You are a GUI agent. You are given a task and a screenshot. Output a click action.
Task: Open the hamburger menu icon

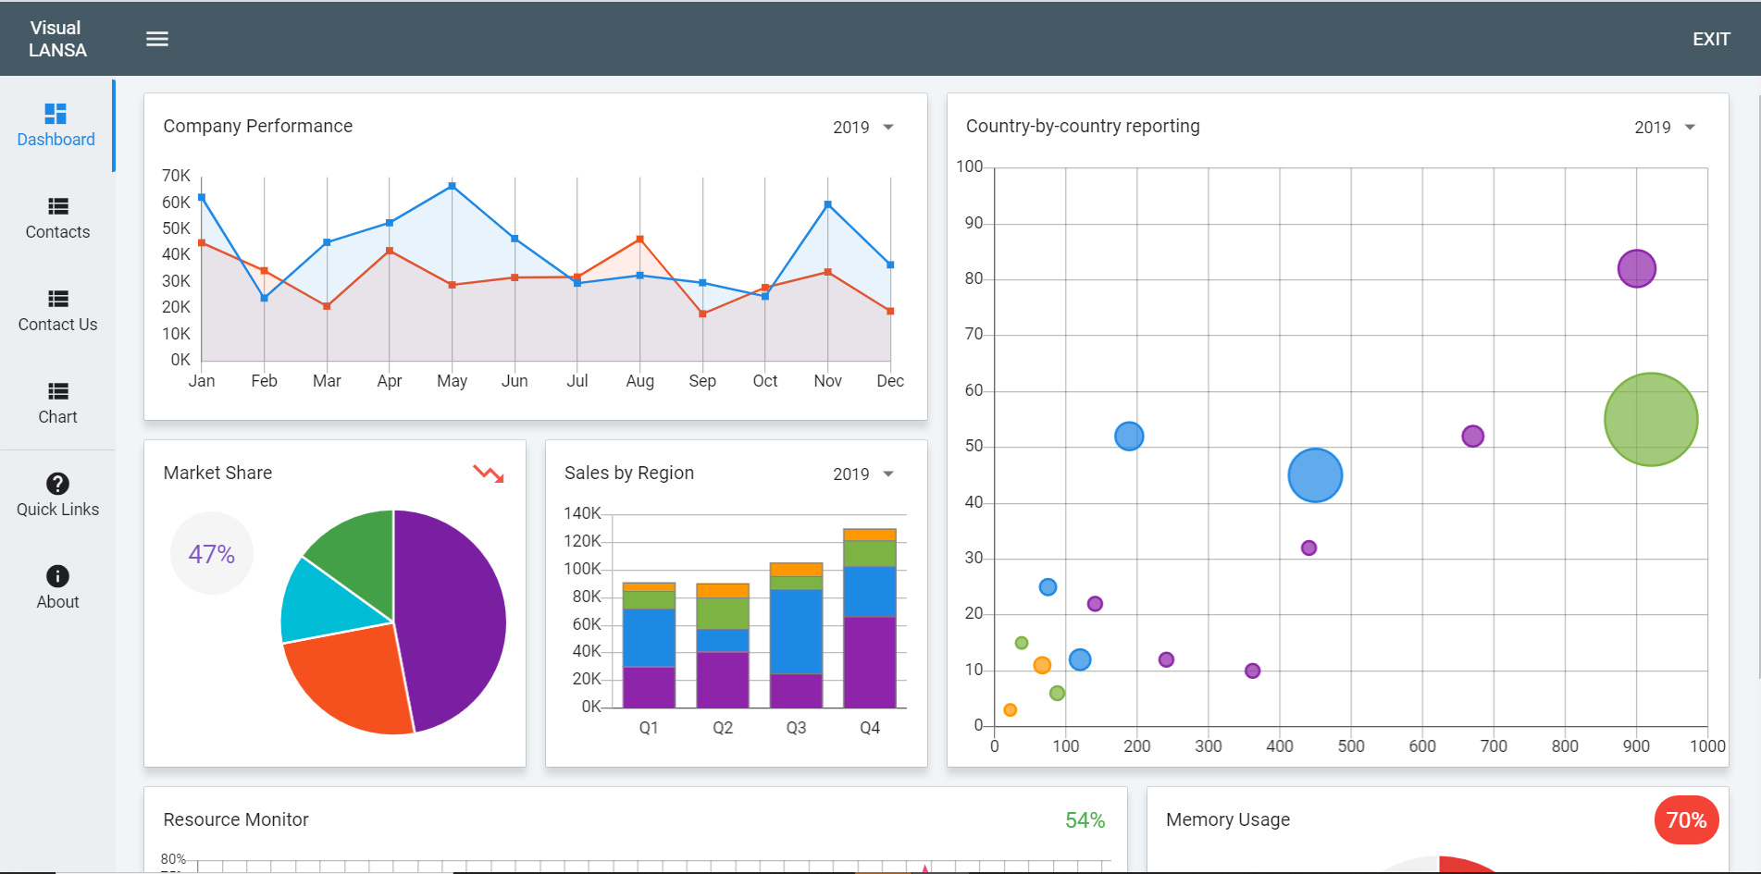pos(157,39)
